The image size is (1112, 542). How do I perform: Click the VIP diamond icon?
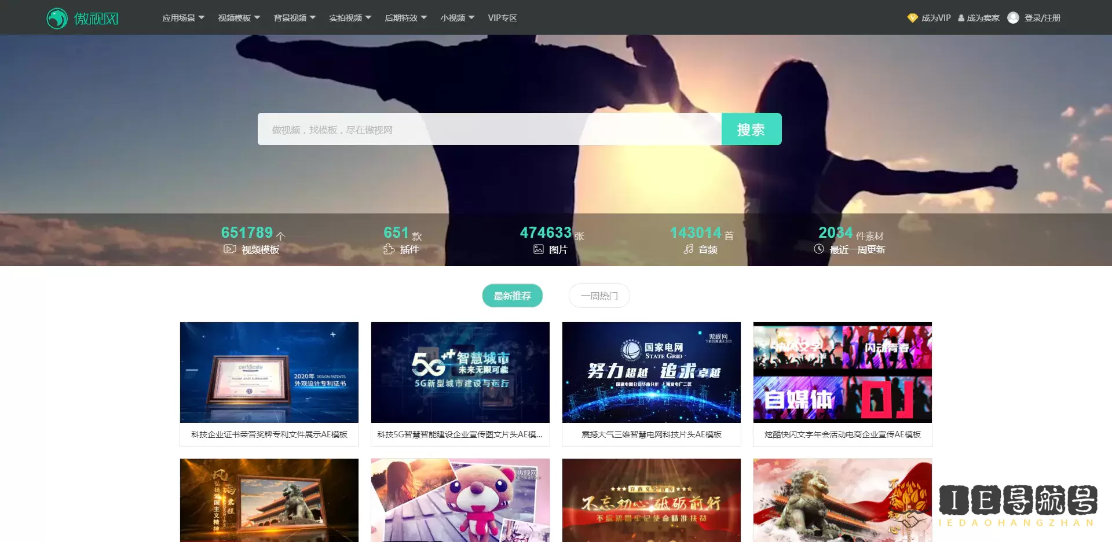[912, 18]
